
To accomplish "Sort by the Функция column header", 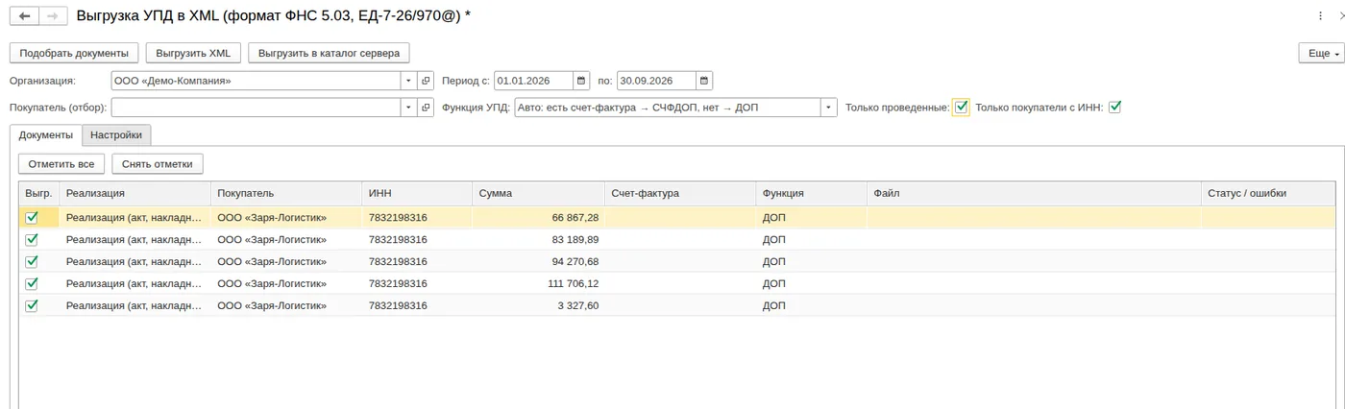I will 811,193.
